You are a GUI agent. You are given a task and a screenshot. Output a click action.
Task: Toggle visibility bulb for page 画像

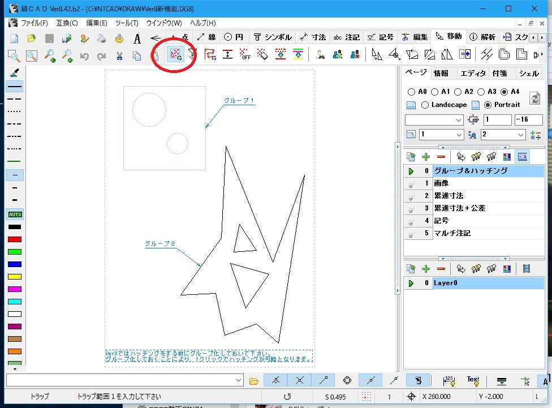point(411,183)
